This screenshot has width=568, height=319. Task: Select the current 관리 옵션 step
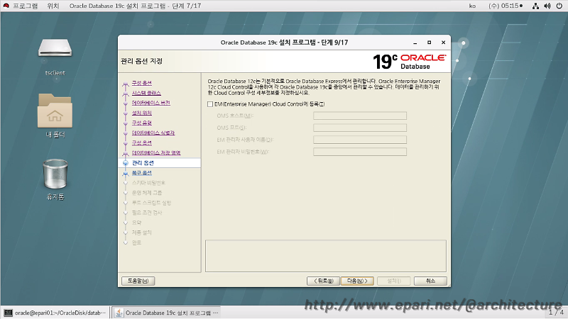143,163
